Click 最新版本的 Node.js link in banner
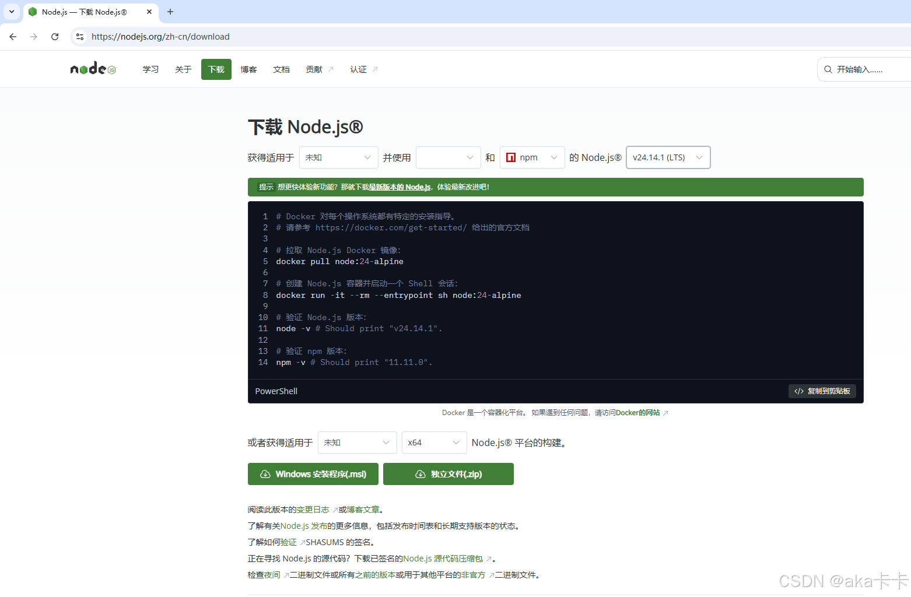This screenshot has height=597, width=911. 400,187
